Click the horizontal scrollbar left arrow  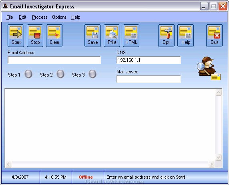point(8,164)
